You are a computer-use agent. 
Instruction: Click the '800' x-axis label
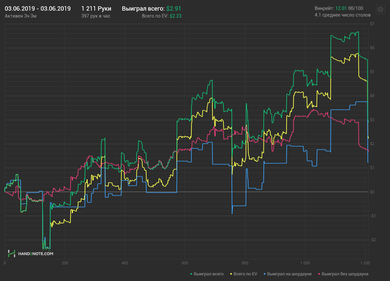point(245,263)
